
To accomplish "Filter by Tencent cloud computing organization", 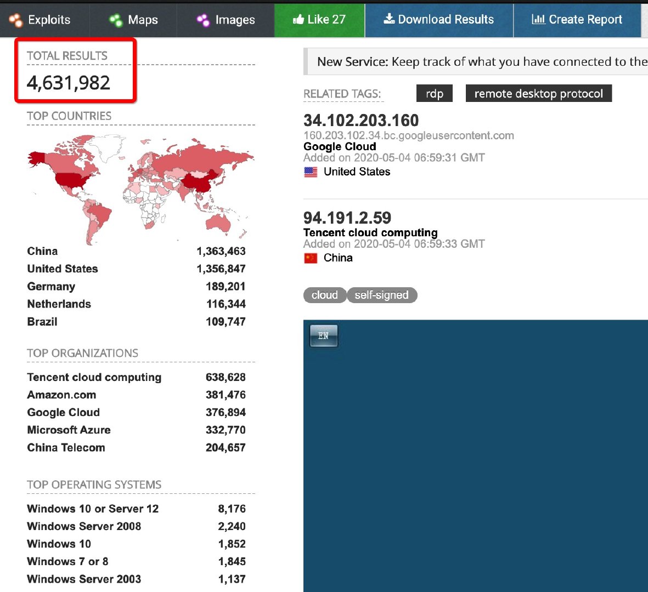I will point(94,378).
